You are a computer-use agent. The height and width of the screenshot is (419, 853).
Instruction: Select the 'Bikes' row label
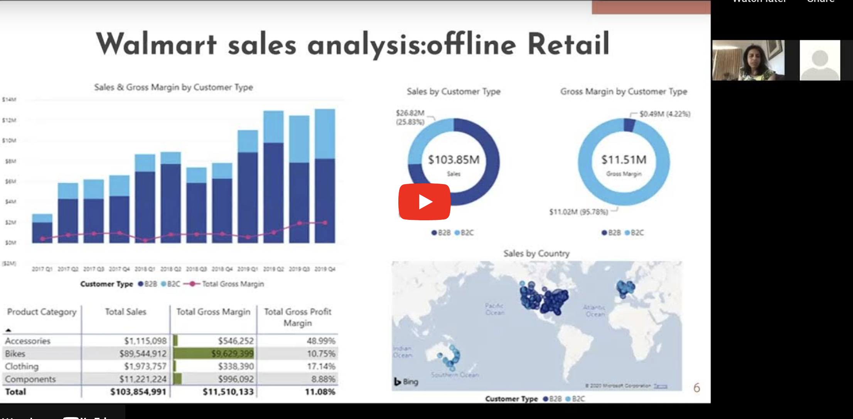point(15,354)
